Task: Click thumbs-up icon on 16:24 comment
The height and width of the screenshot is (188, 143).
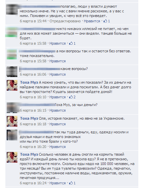Action: (x=71, y=183)
